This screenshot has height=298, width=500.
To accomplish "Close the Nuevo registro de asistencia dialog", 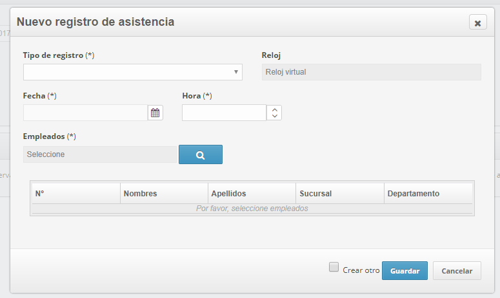I will click(477, 23).
